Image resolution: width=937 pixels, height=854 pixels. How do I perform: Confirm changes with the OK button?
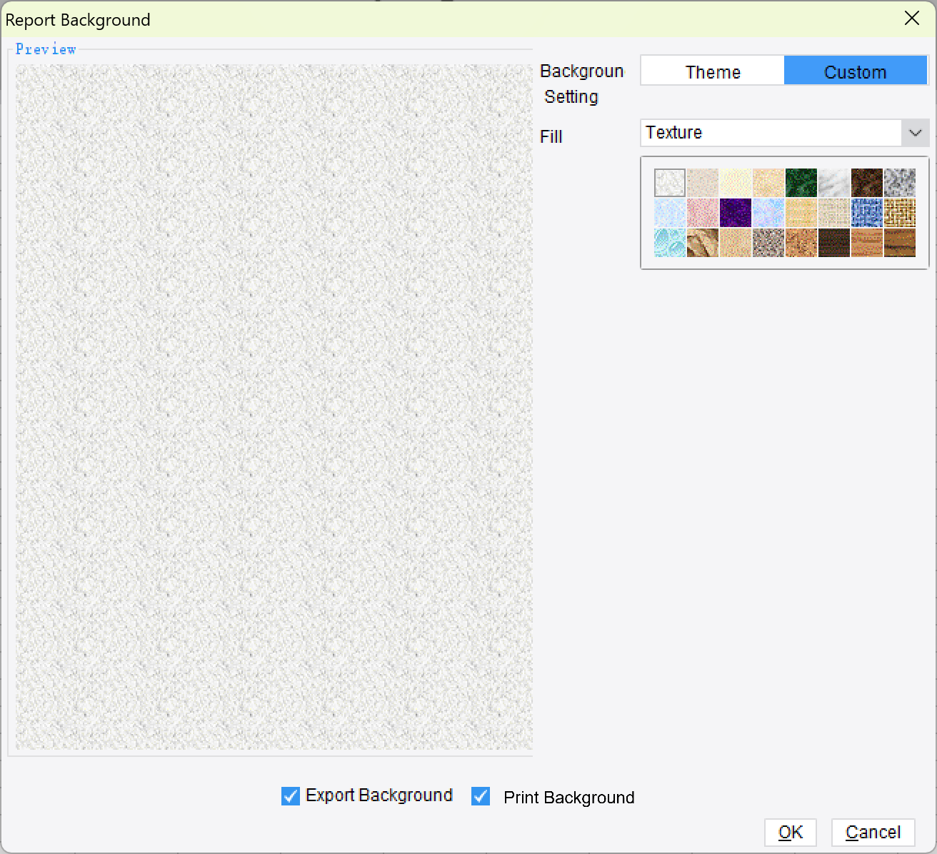pyautogui.click(x=790, y=832)
